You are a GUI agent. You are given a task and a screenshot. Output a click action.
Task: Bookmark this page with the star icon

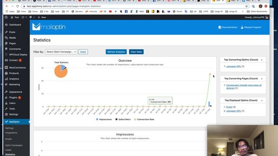tap(246, 6)
